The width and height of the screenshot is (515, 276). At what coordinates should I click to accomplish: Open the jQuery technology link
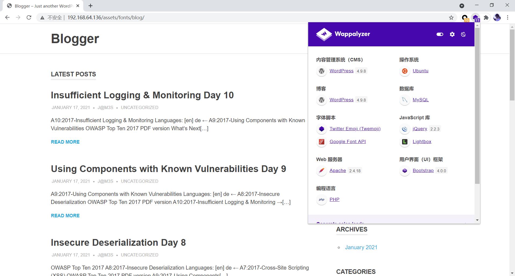(x=420, y=129)
